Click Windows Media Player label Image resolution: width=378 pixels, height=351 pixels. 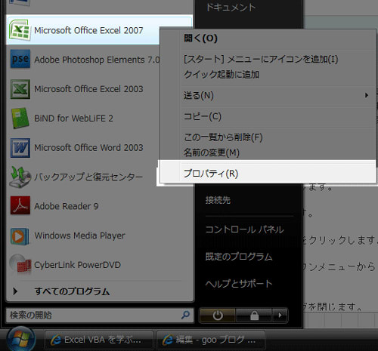(x=79, y=236)
